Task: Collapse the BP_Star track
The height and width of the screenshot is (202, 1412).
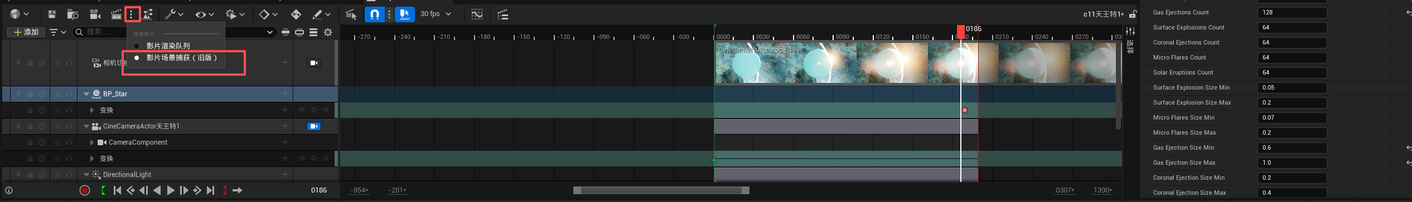Action: [x=86, y=94]
